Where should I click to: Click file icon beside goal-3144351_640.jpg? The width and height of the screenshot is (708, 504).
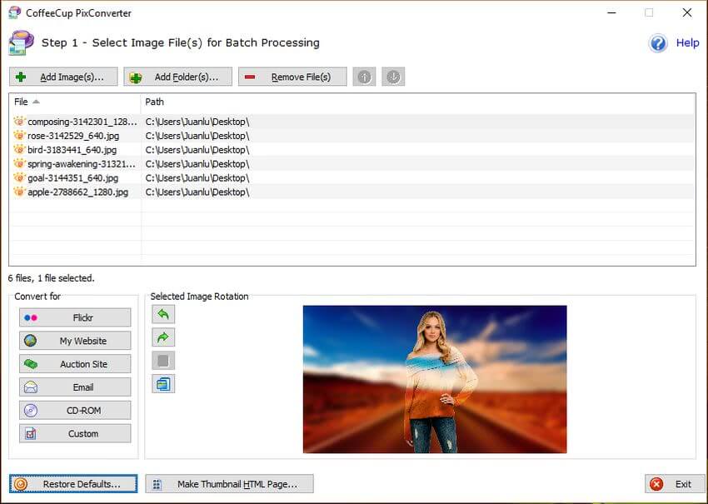point(19,177)
